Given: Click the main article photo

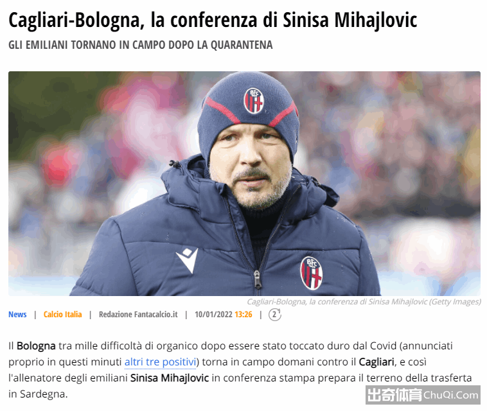Looking at the screenshot, I should [244, 184].
